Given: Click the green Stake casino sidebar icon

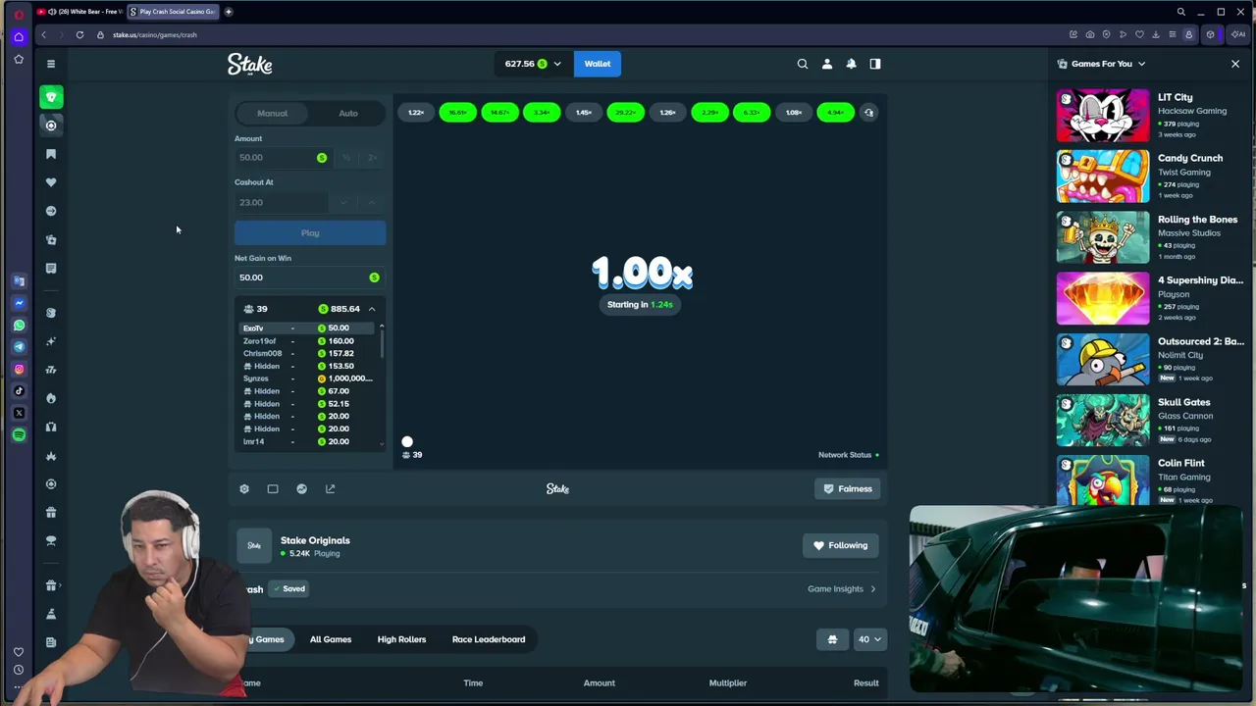Looking at the screenshot, I should point(51,97).
